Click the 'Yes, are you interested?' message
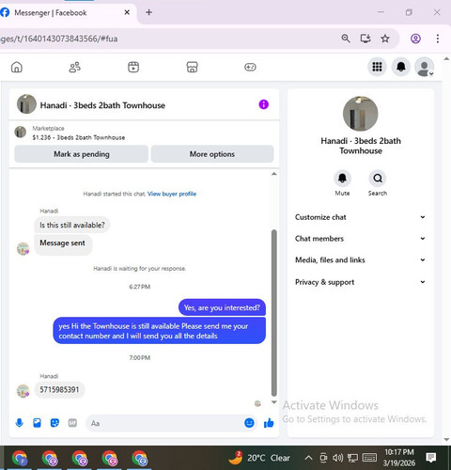Viewport: 451px width, 470px height. coord(222,307)
